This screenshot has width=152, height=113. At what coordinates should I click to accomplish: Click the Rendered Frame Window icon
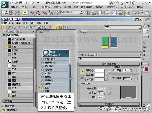tap(141, 13)
